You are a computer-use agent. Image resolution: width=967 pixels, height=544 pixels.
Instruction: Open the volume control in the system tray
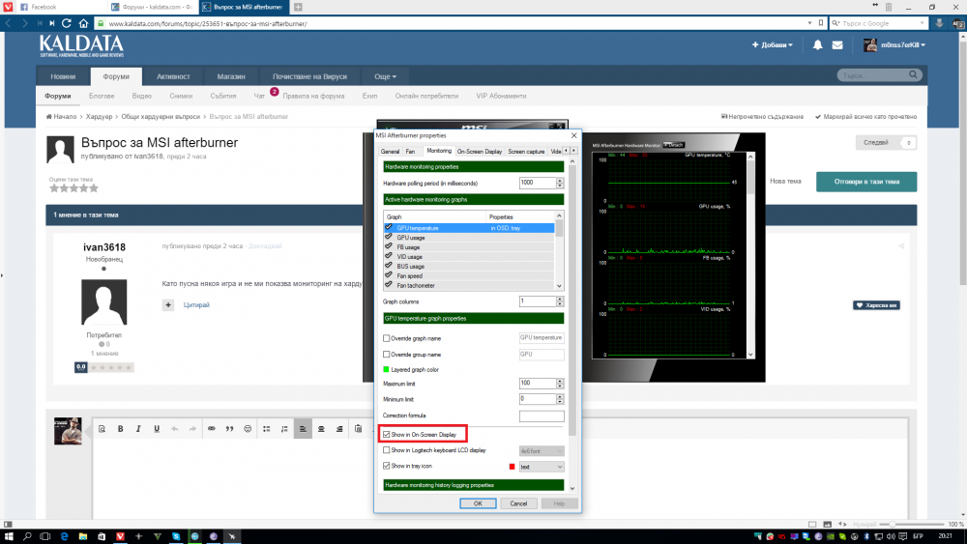coord(892,536)
